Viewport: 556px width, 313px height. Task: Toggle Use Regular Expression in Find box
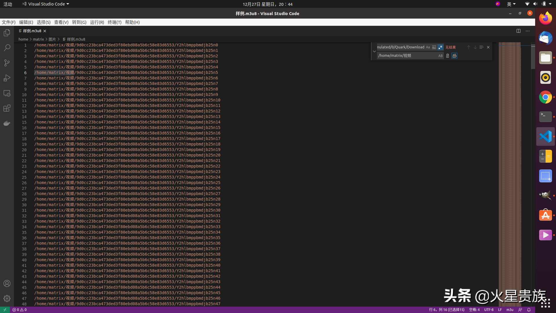440,47
